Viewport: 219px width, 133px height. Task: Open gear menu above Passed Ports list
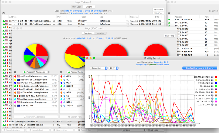coord(61,72)
